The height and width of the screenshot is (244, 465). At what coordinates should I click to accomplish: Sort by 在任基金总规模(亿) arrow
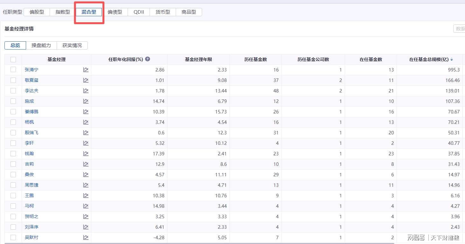tap(452, 60)
